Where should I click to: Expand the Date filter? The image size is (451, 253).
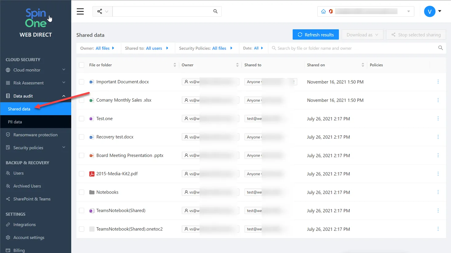(x=253, y=48)
